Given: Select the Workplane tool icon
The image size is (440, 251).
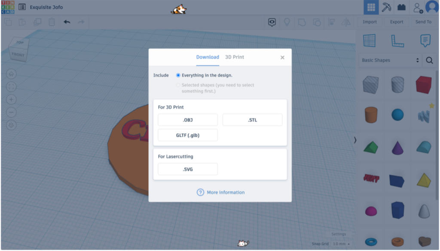Looking at the screenshot, I should (369, 40).
